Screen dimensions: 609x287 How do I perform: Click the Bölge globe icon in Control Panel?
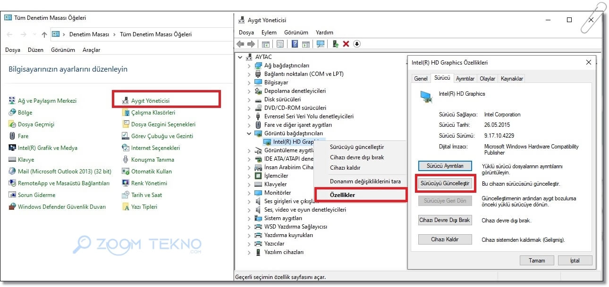point(12,113)
